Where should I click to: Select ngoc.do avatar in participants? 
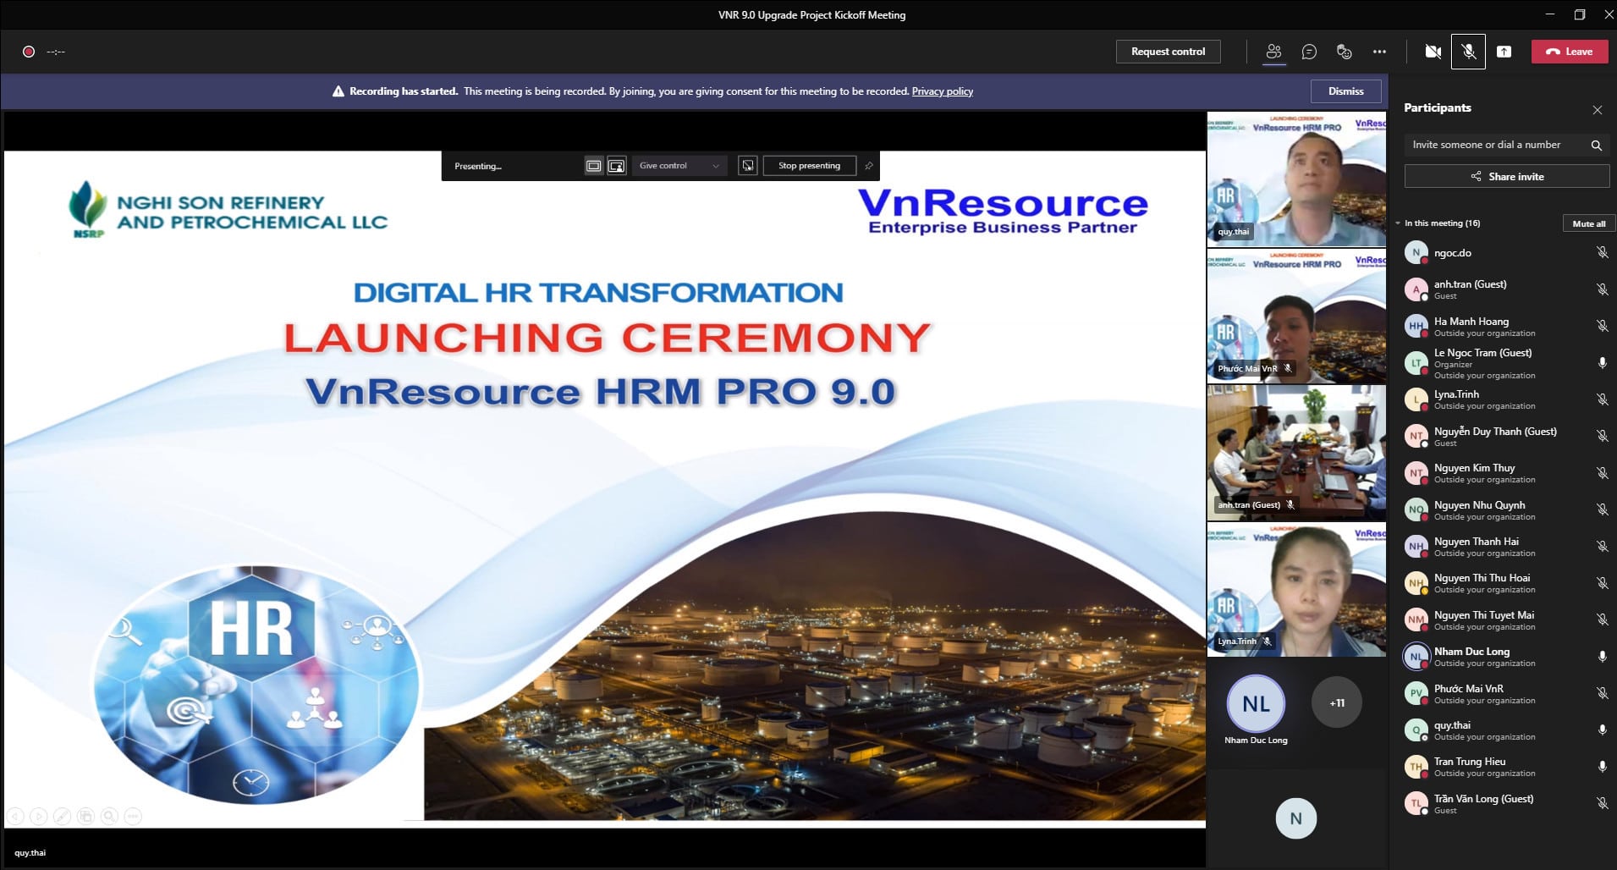click(x=1416, y=252)
